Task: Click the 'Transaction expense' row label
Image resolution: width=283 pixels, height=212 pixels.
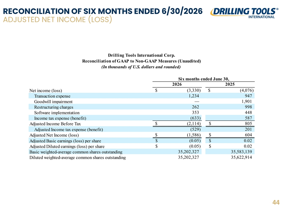Action: [x=52, y=96]
